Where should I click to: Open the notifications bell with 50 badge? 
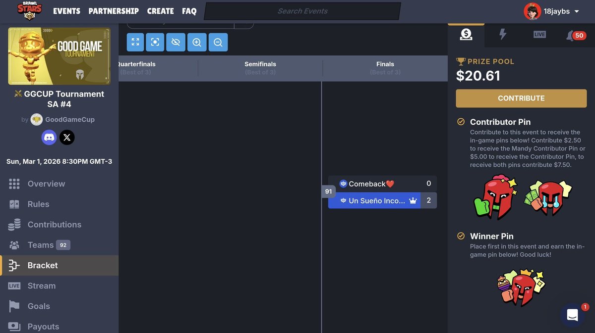pyautogui.click(x=575, y=35)
